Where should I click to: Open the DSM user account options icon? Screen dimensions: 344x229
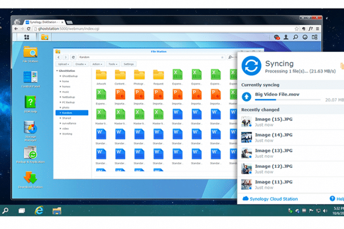(x=286, y=37)
